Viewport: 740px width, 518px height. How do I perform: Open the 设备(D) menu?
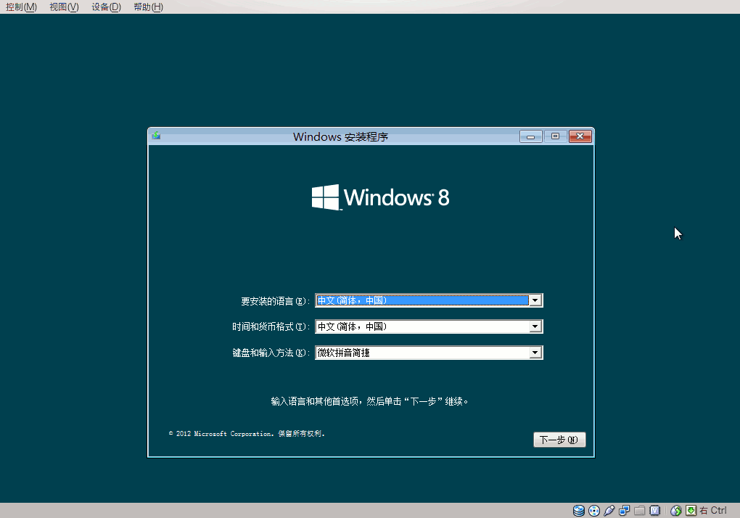[106, 7]
